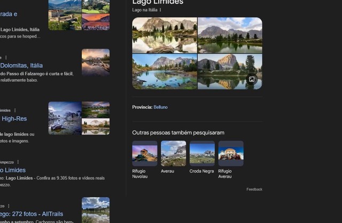Open the options dots beside 'Ampezzo' source
Image resolution: width=342 pixels, height=223 pixels.
pyautogui.click(x=18, y=162)
